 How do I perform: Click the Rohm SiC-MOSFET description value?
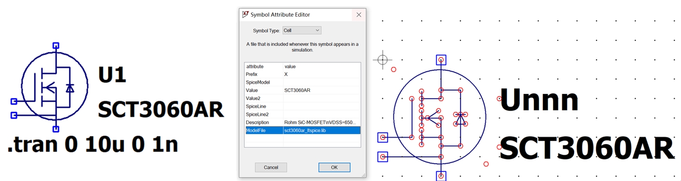[x=322, y=122]
